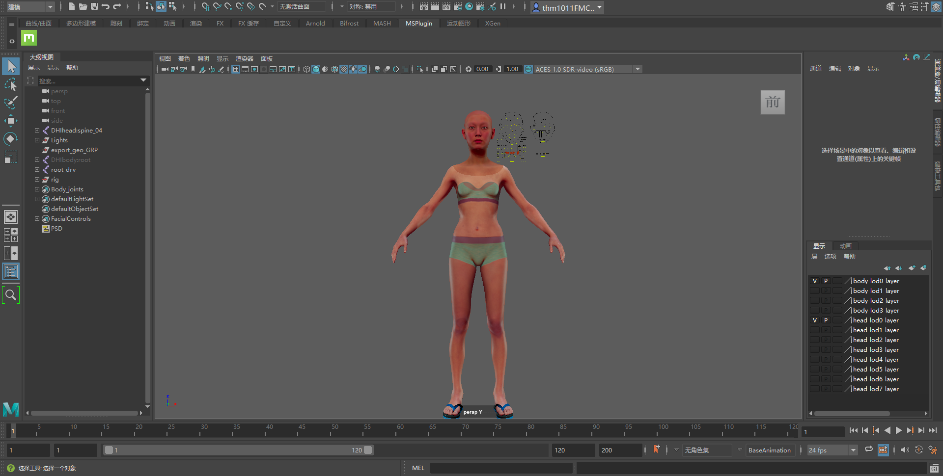This screenshot has width=943, height=476.
Task: Open the viewport 着色 menu
Action: (x=184, y=58)
